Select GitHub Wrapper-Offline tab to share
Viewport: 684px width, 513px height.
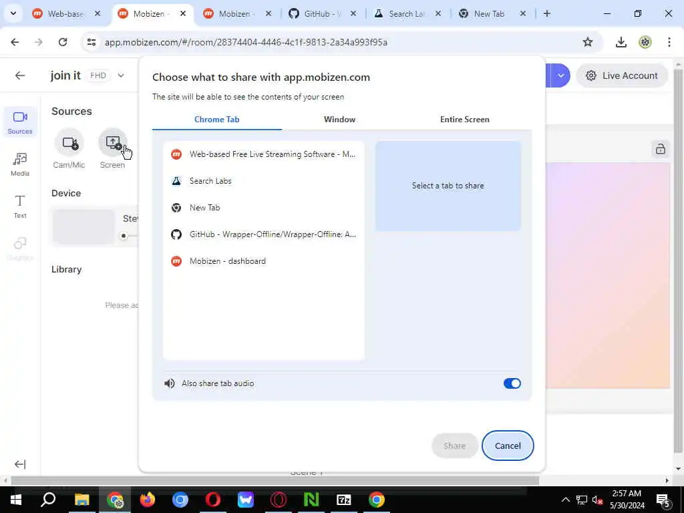click(x=263, y=234)
